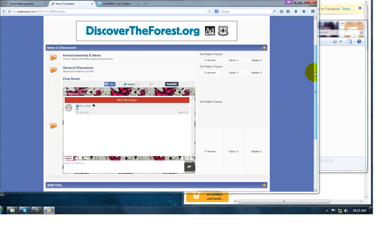Image resolution: width=382 pixels, height=239 pixels.
Task: Open the chatbox gear settings
Action: coord(182,158)
